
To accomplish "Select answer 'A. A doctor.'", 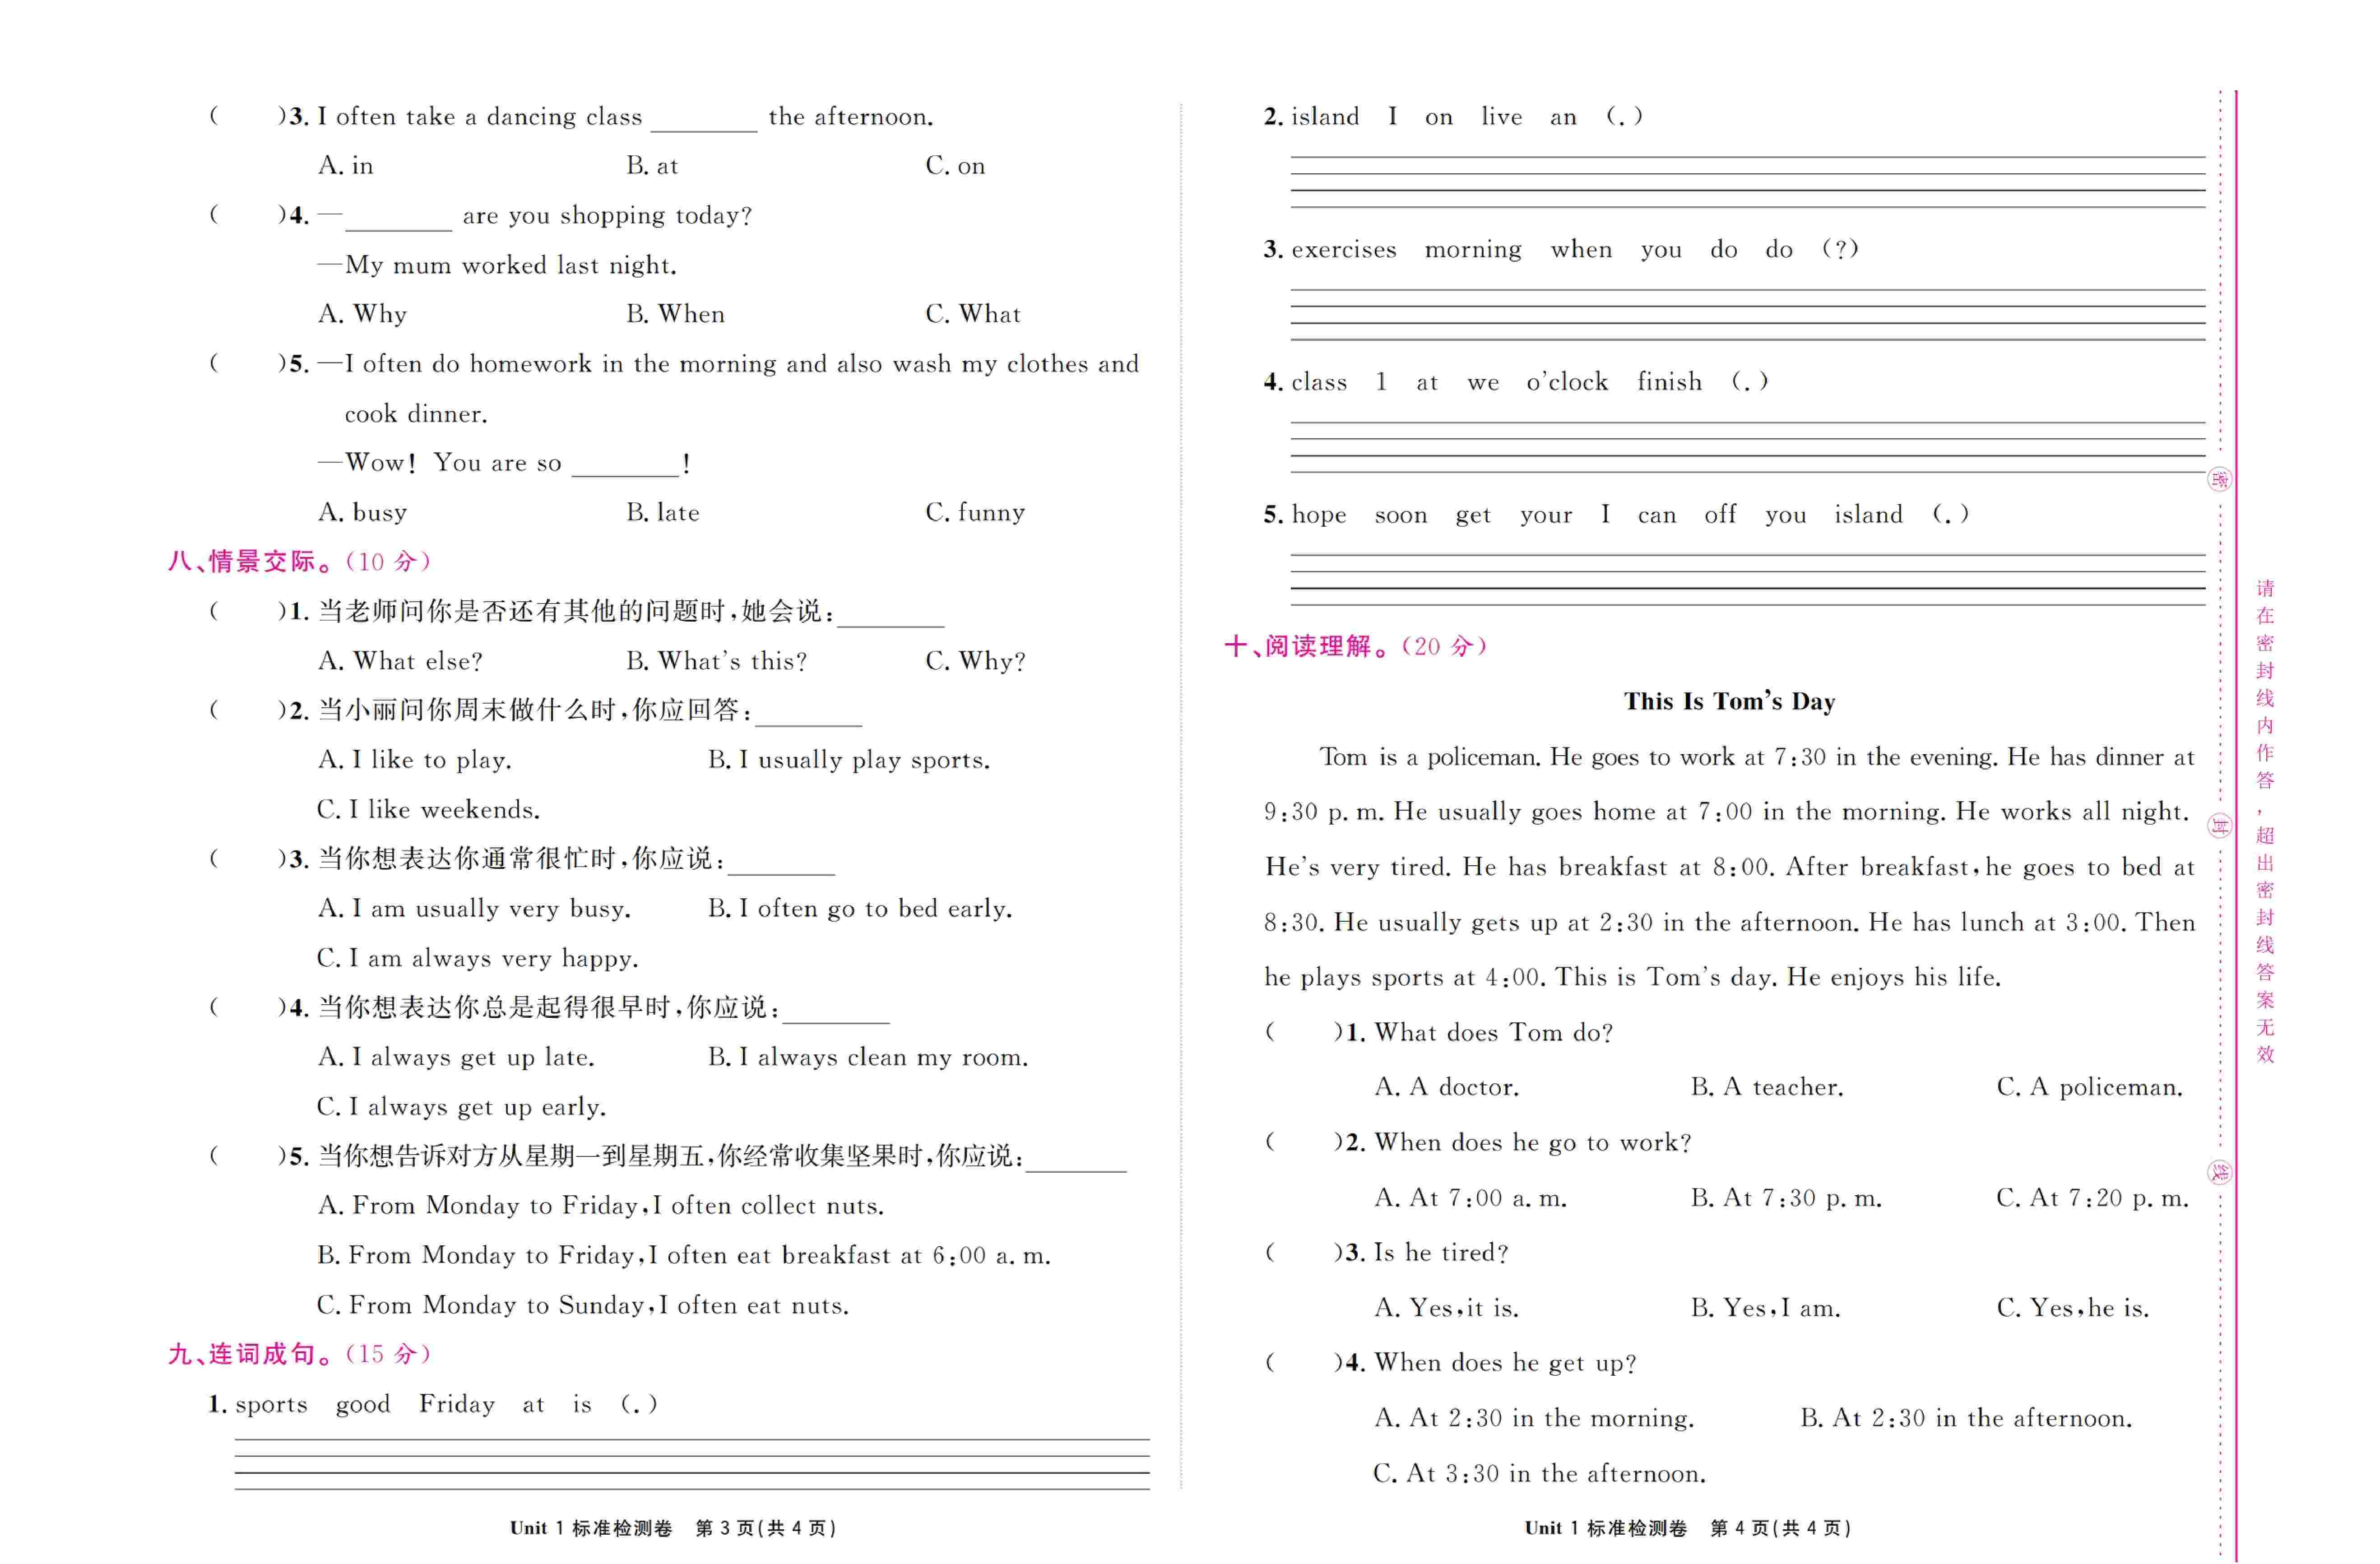I will tap(1447, 1088).
